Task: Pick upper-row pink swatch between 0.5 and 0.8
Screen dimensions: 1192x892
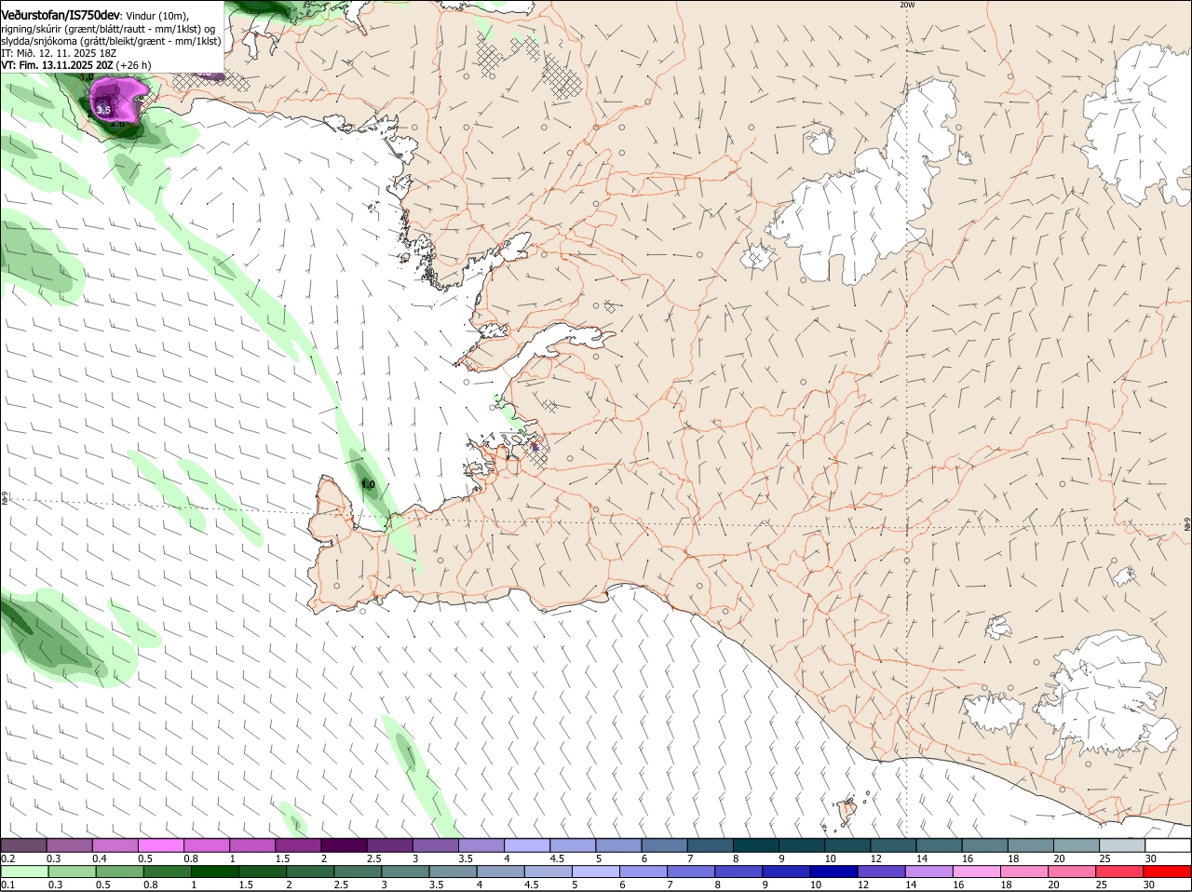Action: coord(160,845)
